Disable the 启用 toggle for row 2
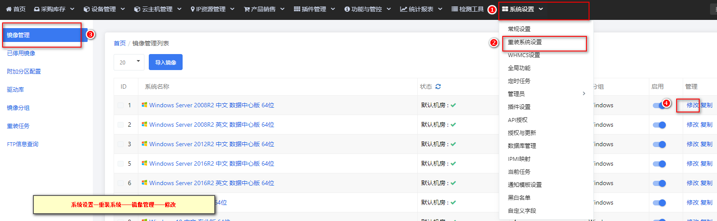The height and width of the screenshot is (221, 717). pyautogui.click(x=659, y=125)
